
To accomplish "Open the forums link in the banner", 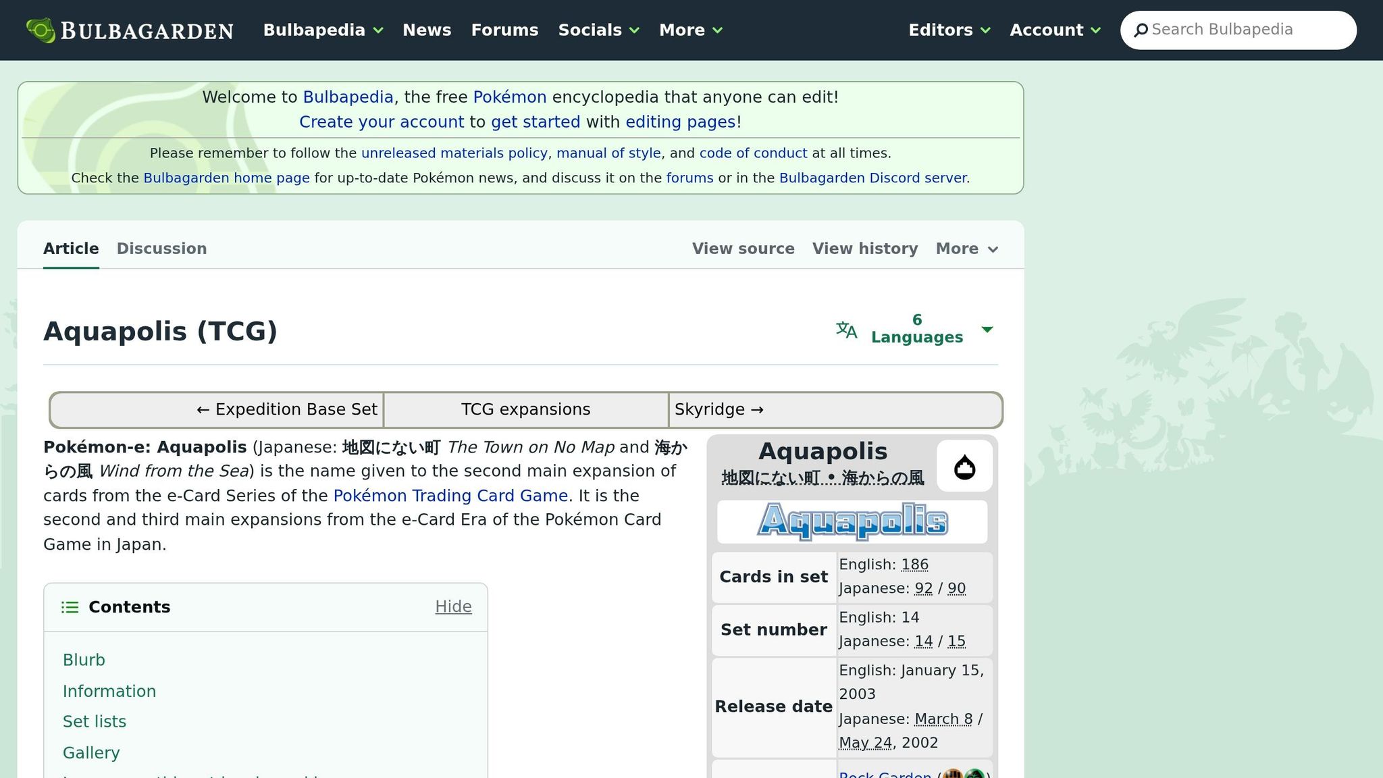I will coord(689,178).
